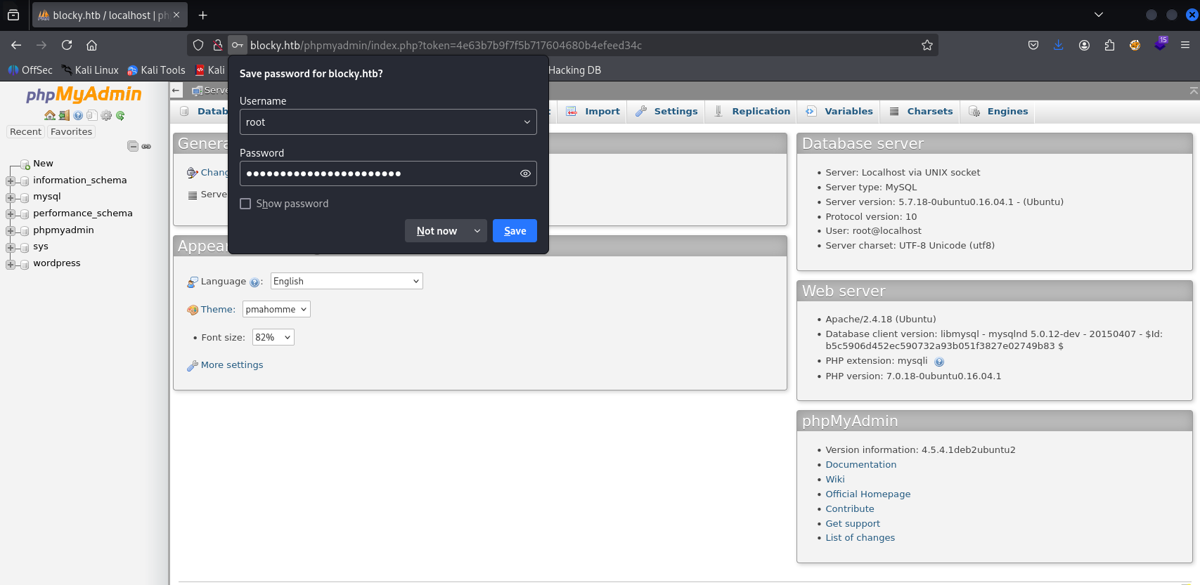Open the Contribute link
Screen dimensions: 1200x585
(850, 509)
